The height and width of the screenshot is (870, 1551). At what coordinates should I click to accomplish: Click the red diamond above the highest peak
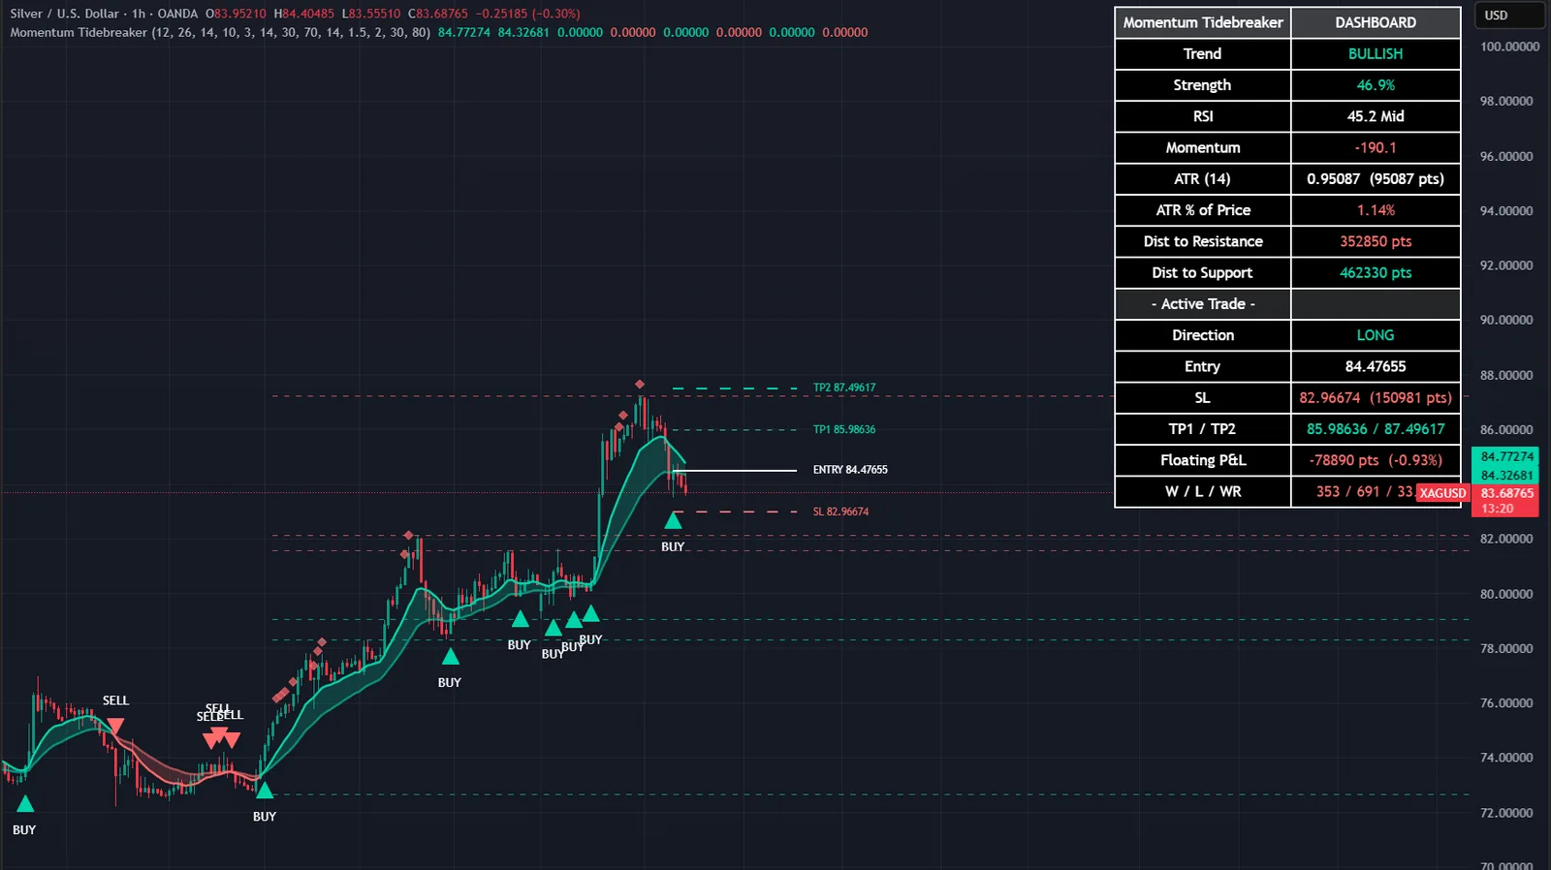point(640,385)
